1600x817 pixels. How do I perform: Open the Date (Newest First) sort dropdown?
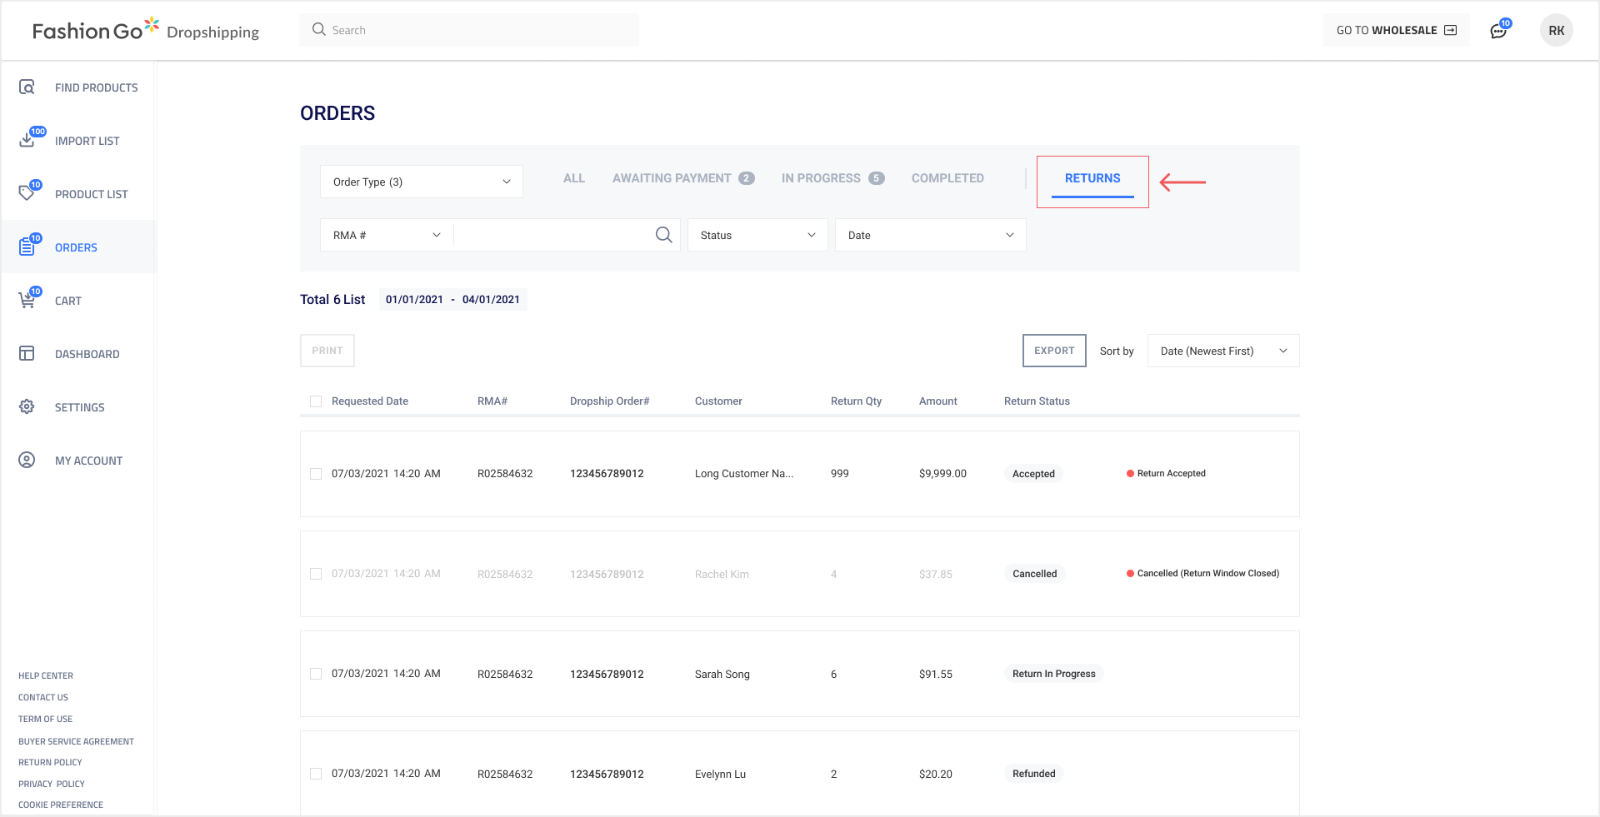1222,351
